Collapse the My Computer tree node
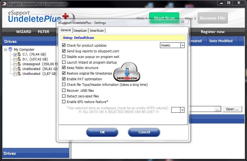This screenshot has height=161, width=247. pos(6,50)
